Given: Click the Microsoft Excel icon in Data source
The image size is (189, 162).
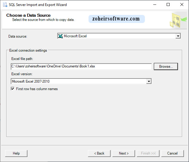Looking at the screenshot, I should pyautogui.click(x=60, y=36).
